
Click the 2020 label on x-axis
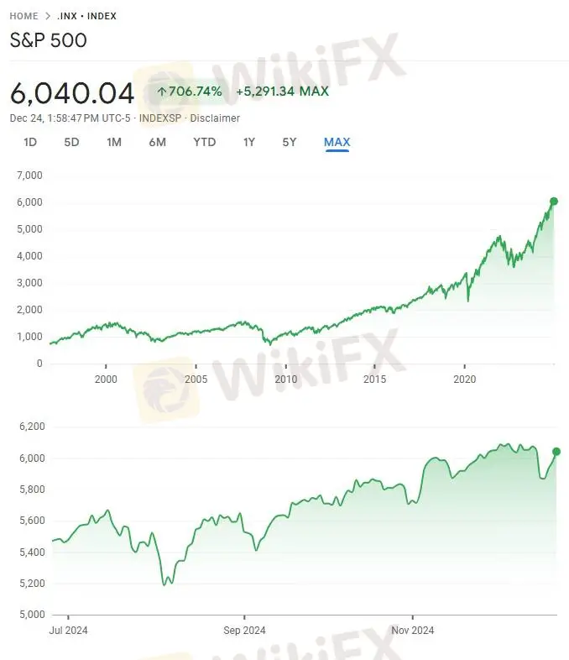click(x=464, y=380)
